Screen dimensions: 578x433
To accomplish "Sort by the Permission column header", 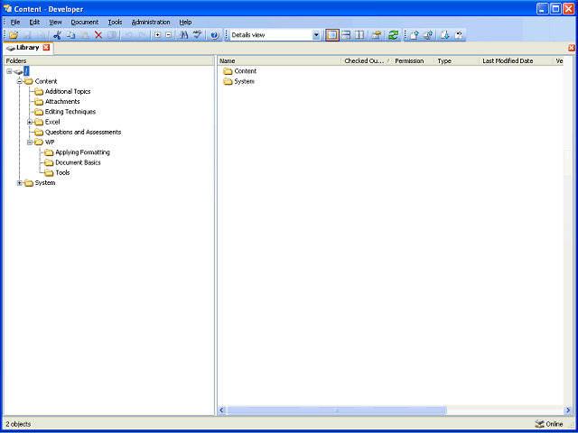I will point(413,61).
